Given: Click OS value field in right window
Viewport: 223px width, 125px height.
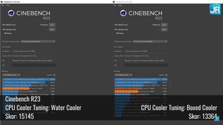Looking at the screenshot, I should 146,60.
